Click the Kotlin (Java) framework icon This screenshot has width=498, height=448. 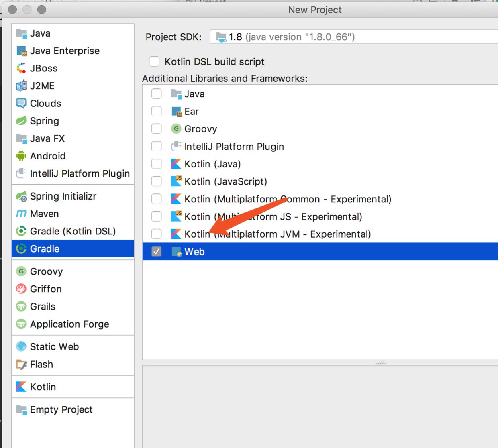tap(176, 164)
